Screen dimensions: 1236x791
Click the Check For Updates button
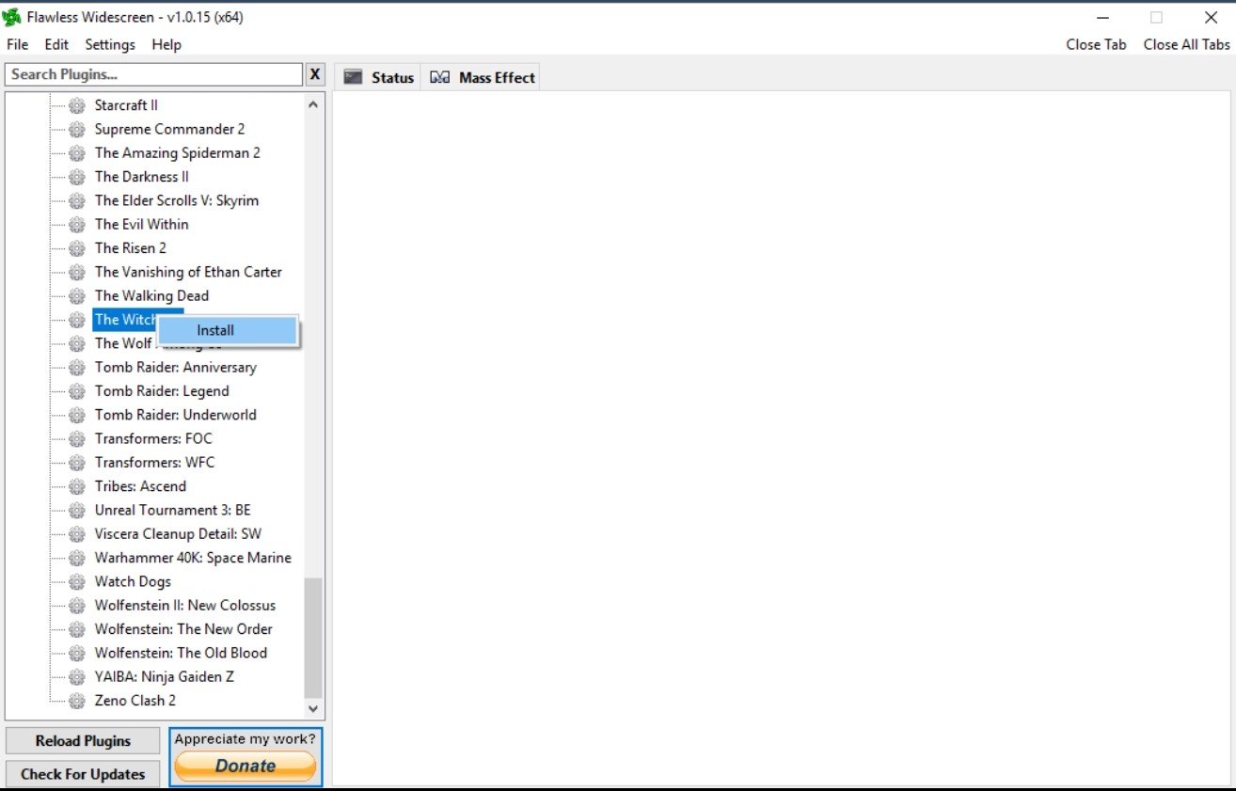click(x=83, y=774)
